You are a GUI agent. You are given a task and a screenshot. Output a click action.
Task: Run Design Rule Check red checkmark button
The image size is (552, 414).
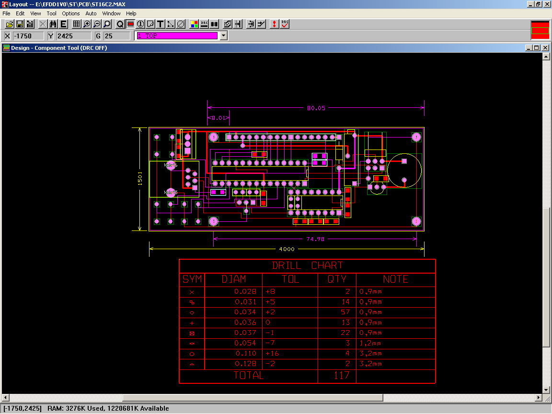tap(285, 24)
